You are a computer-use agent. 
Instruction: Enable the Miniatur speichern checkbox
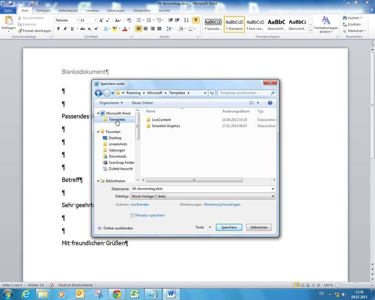(x=133, y=215)
